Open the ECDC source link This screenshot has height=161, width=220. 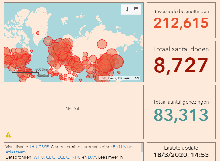tap(62, 157)
